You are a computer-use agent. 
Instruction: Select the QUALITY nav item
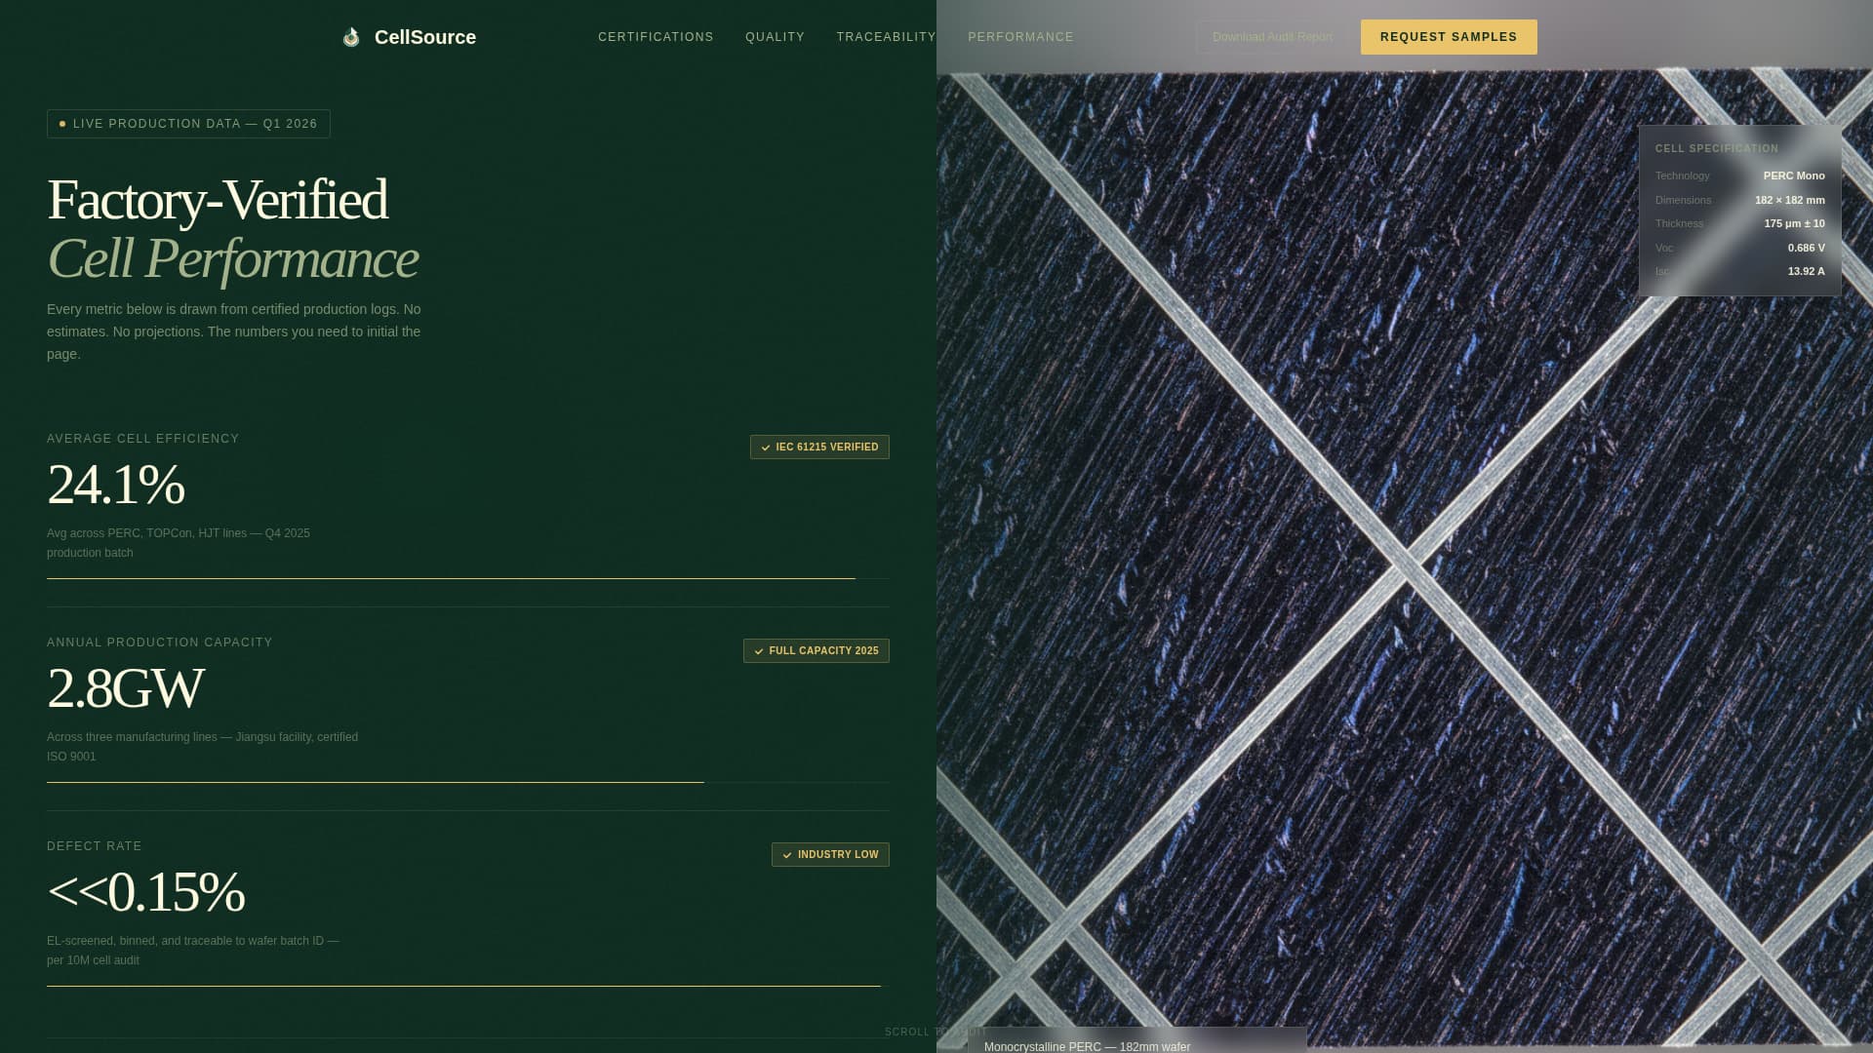coord(775,36)
